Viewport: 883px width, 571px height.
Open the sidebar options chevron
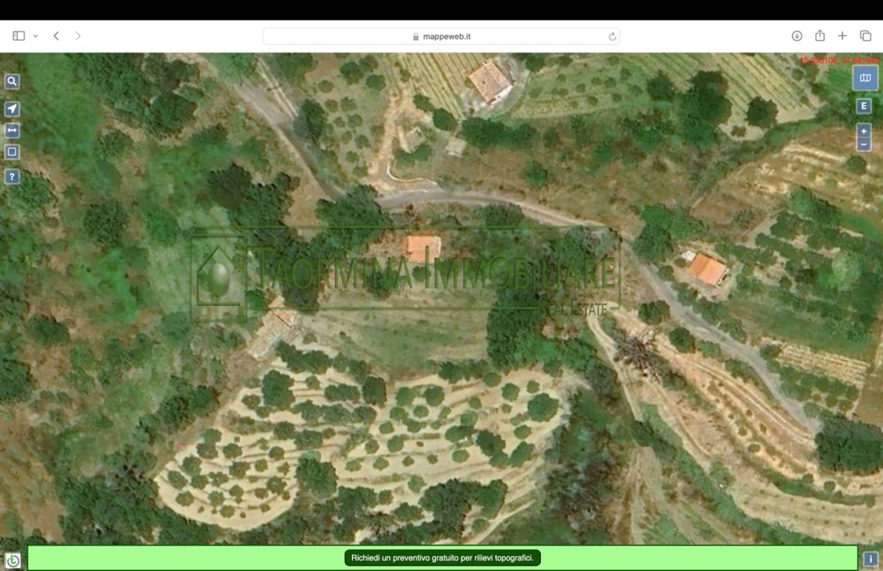tap(37, 35)
